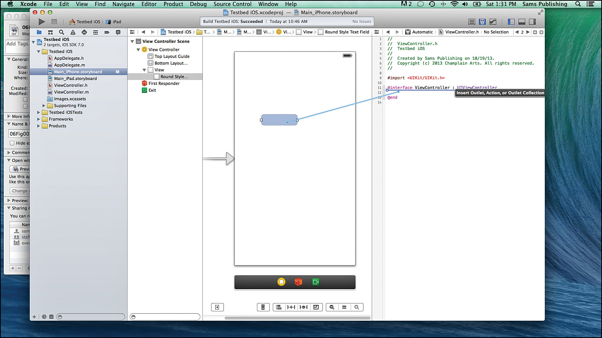Show the Symbol navigator
This screenshot has width=602, height=338.
(50, 32)
